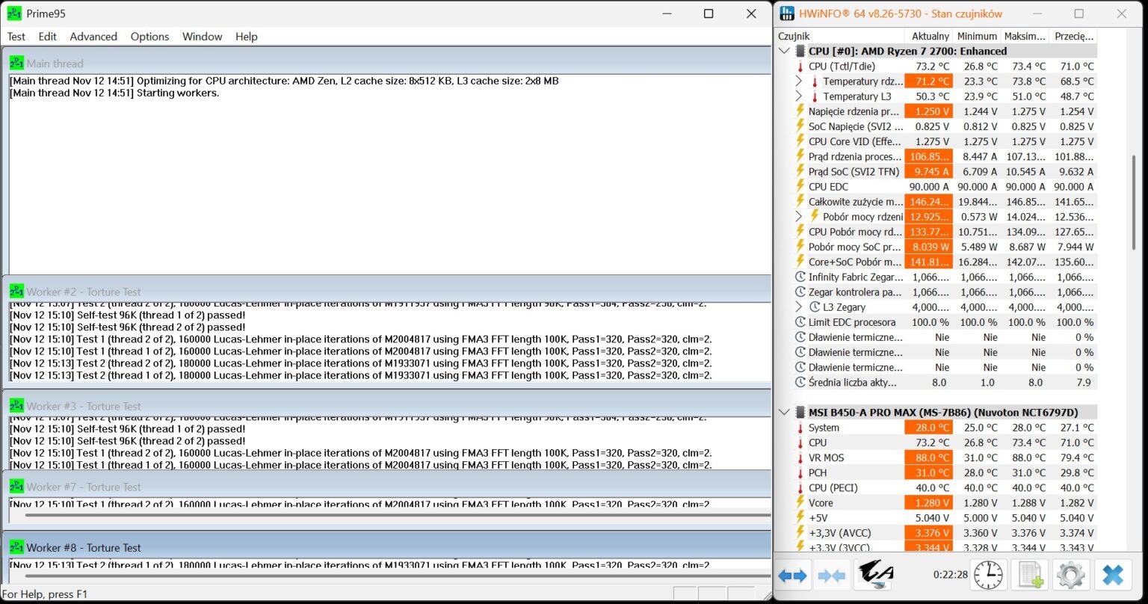Start logging with the sheet-plus icon
Viewport: 1148px width, 604px height.
[1030, 575]
